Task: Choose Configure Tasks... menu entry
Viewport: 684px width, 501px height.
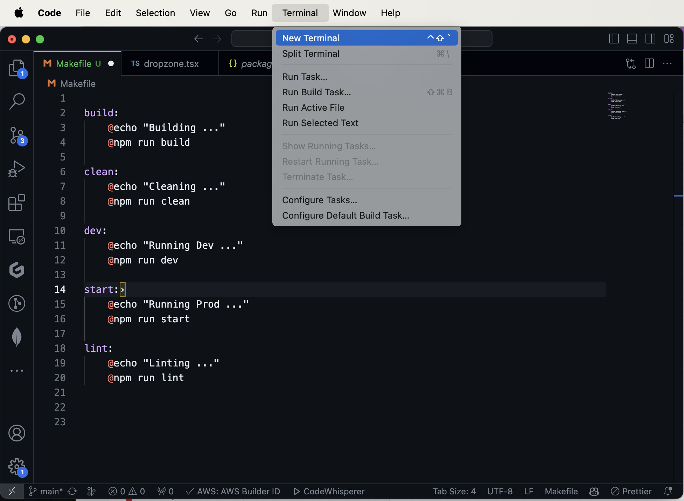Action: [367, 200]
